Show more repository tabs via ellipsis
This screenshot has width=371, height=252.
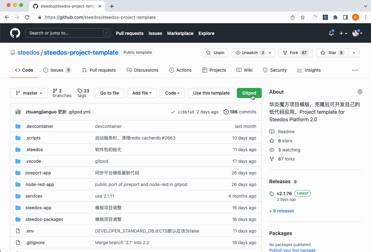pos(355,70)
